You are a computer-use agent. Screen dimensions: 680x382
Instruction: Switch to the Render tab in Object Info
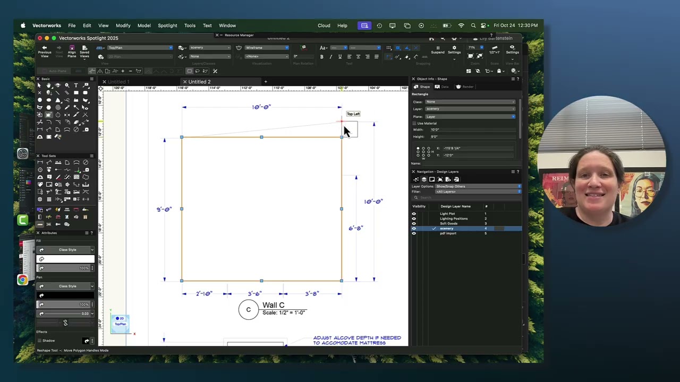coord(465,86)
